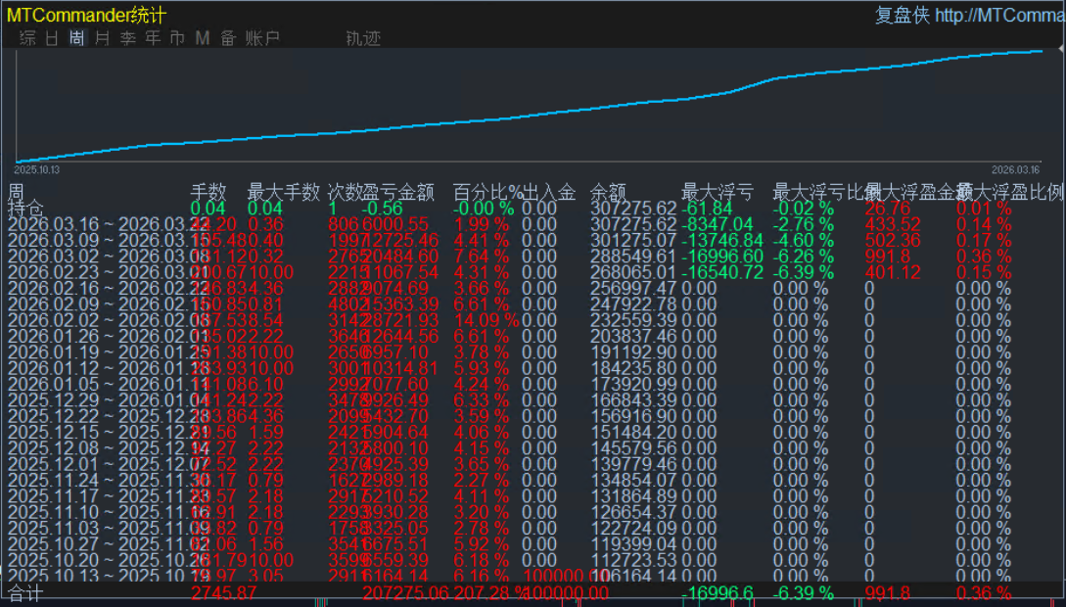The height and width of the screenshot is (607, 1066).
Task: Click balance value 203837.46
Action: click(633, 337)
